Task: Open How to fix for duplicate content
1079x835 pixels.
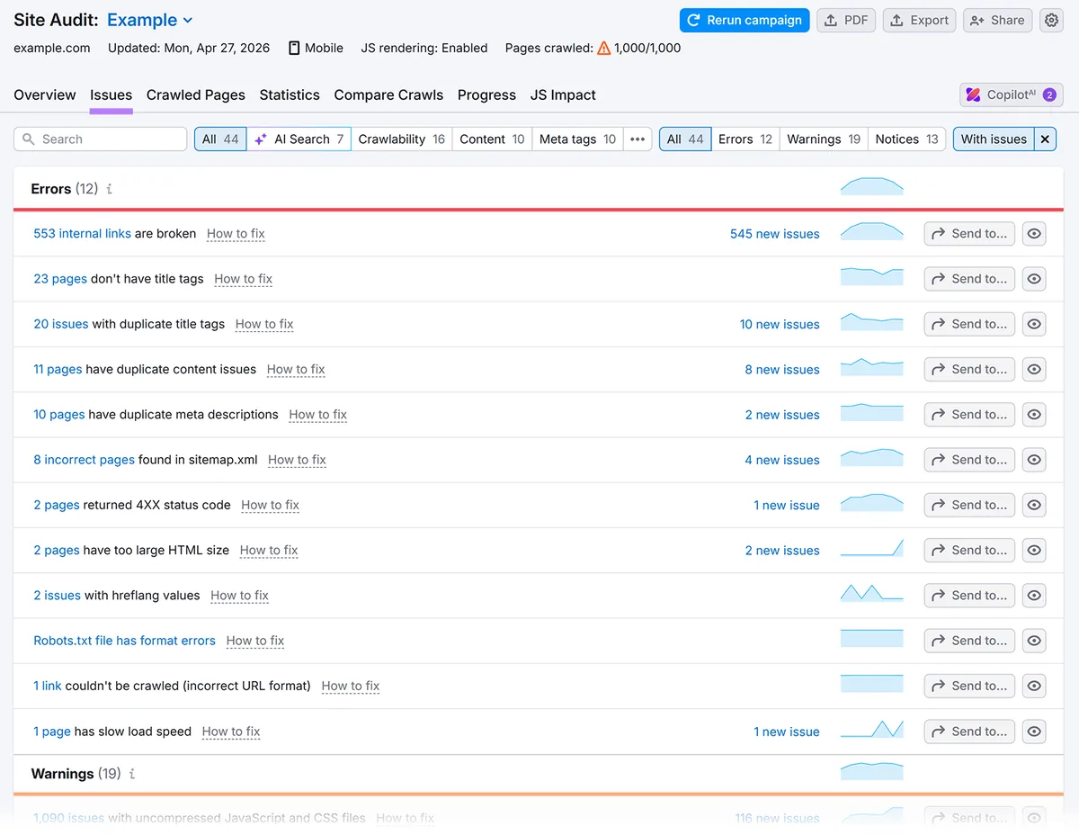Action: click(296, 369)
